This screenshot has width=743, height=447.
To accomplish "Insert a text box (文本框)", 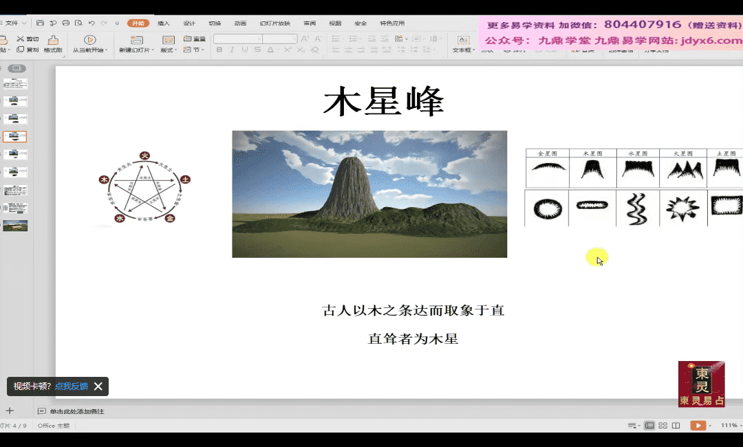I will [x=464, y=41].
